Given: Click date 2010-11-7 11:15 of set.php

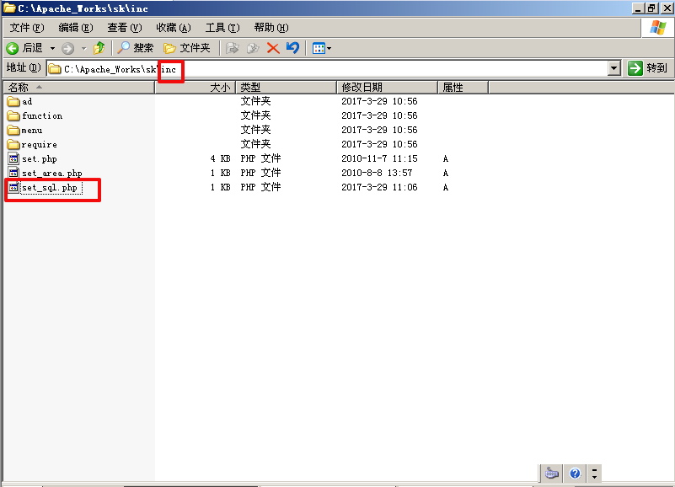Looking at the screenshot, I should pyautogui.click(x=379, y=158).
